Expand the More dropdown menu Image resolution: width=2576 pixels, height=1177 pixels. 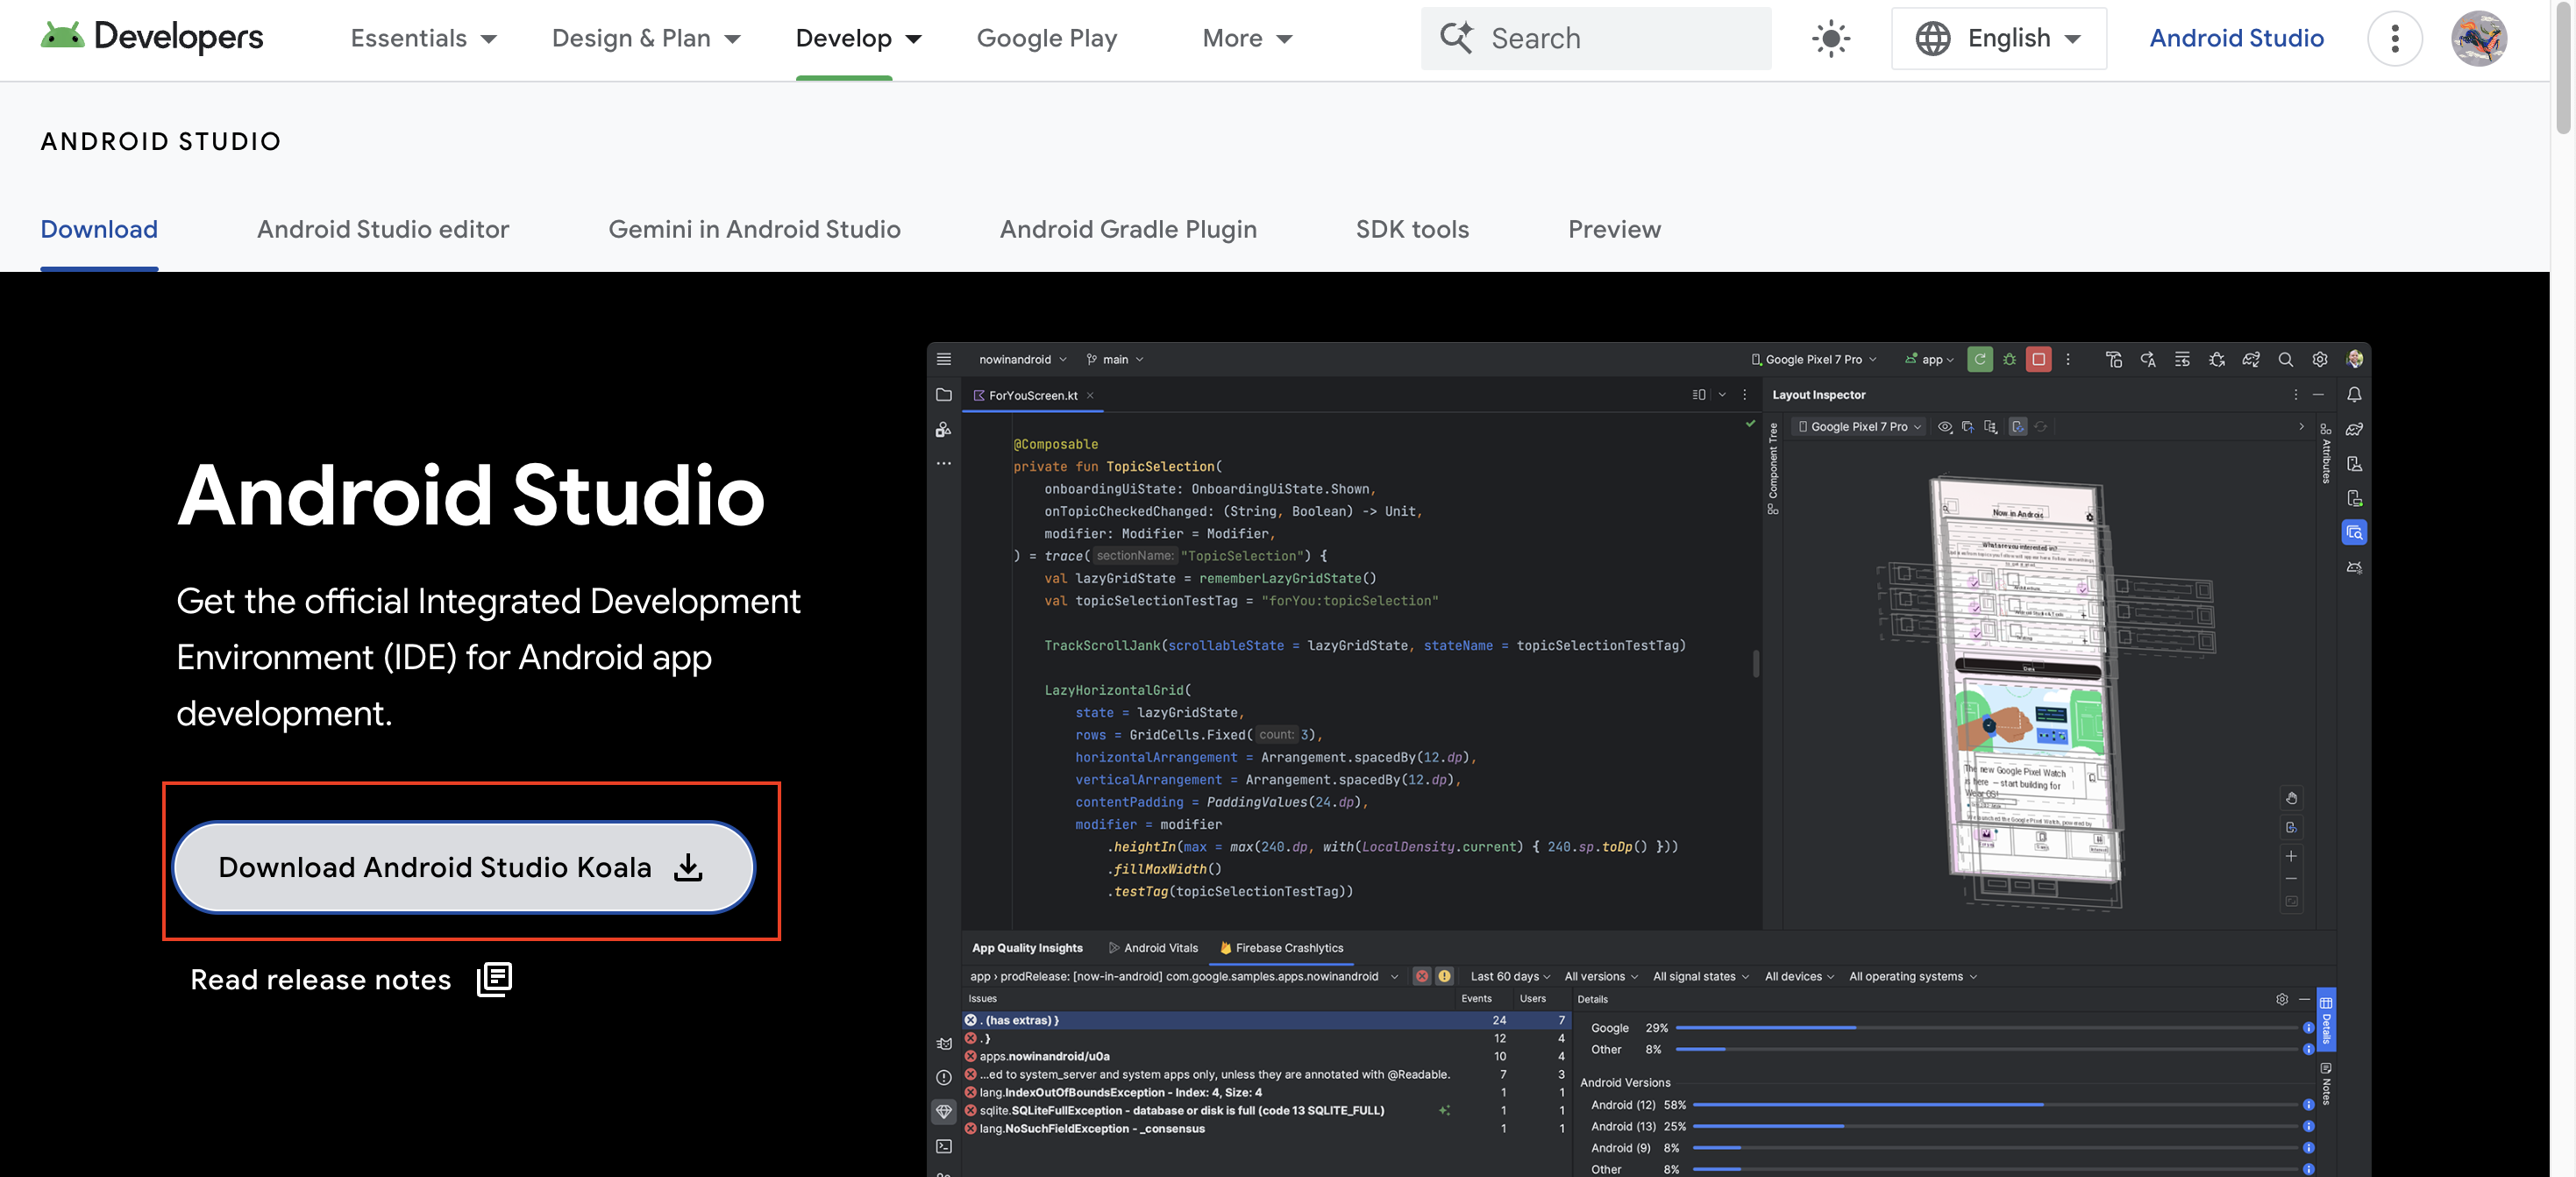click(x=1247, y=39)
